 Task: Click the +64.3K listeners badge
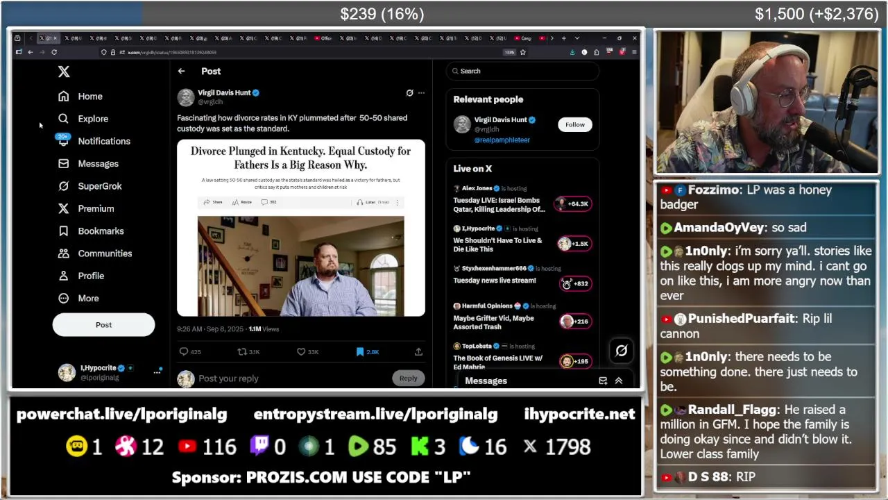[x=573, y=203]
